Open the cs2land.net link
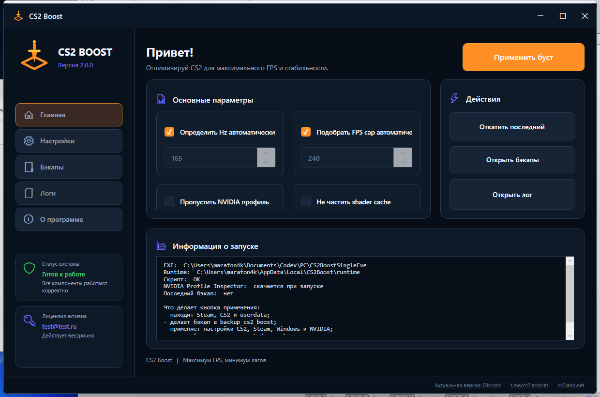 click(x=571, y=385)
